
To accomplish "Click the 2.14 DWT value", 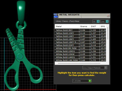I will (x=94, y=45).
